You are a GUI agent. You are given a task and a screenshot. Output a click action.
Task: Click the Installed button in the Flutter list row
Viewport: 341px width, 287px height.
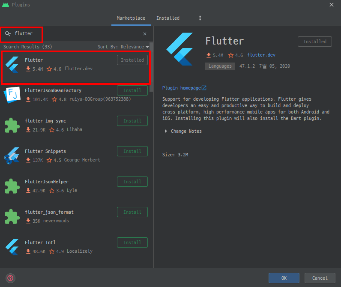coord(132,60)
